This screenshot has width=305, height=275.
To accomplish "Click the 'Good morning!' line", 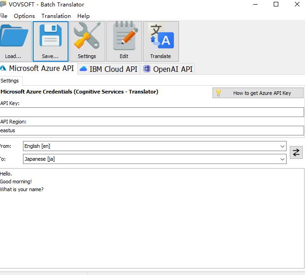I will click(16, 181).
